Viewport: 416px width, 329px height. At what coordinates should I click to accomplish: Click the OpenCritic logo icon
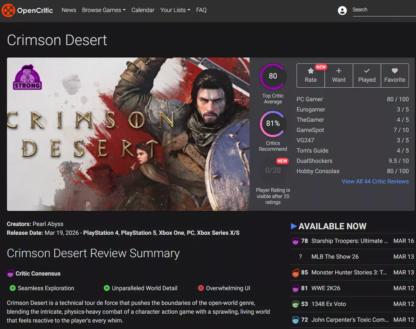[8, 10]
